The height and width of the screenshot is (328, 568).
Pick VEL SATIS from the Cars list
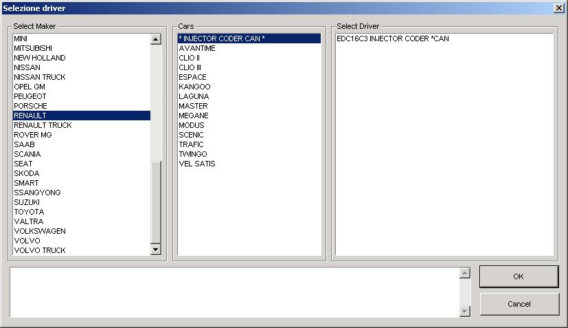249,164
